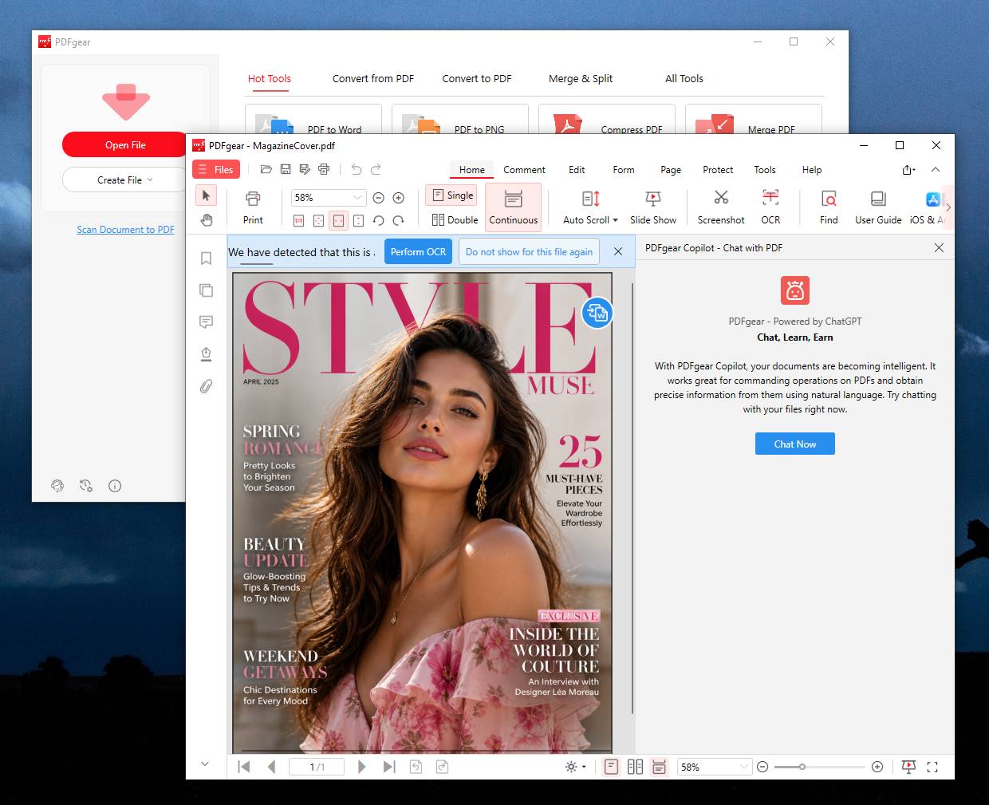Viewport: 989px width, 805px height.
Task: Click the OCR tool
Action: point(770,207)
